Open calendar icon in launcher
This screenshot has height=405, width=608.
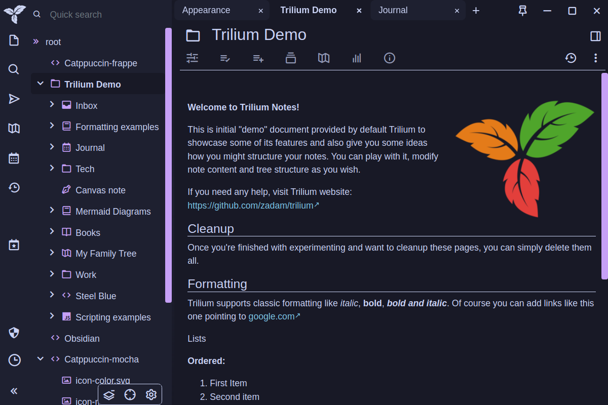tap(14, 158)
